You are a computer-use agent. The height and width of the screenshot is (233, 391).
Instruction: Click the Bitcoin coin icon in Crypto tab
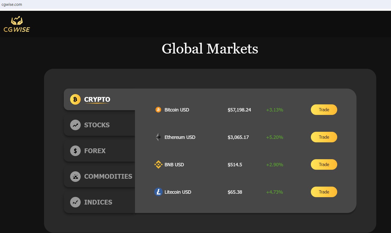click(75, 99)
